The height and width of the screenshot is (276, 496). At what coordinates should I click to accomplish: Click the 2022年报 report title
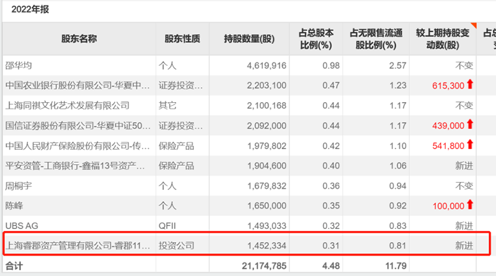point(30,9)
